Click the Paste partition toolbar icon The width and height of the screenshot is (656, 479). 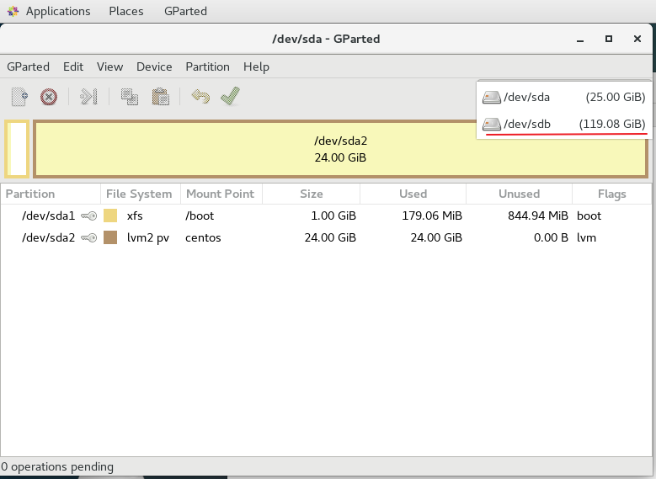click(x=161, y=97)
